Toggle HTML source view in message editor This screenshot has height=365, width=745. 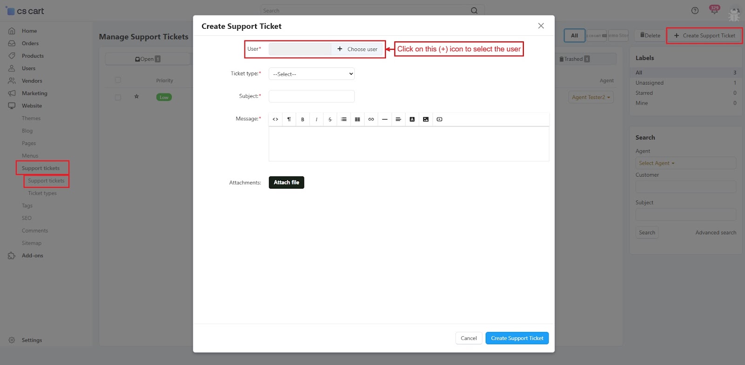275,119
